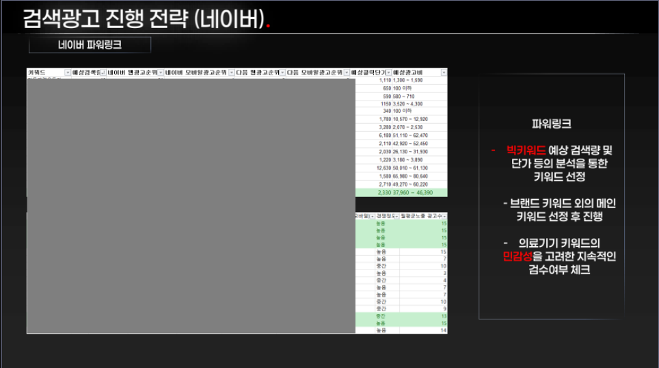Select the cell 580 ~ 710
Screen dimensions: 659x368
403,96
